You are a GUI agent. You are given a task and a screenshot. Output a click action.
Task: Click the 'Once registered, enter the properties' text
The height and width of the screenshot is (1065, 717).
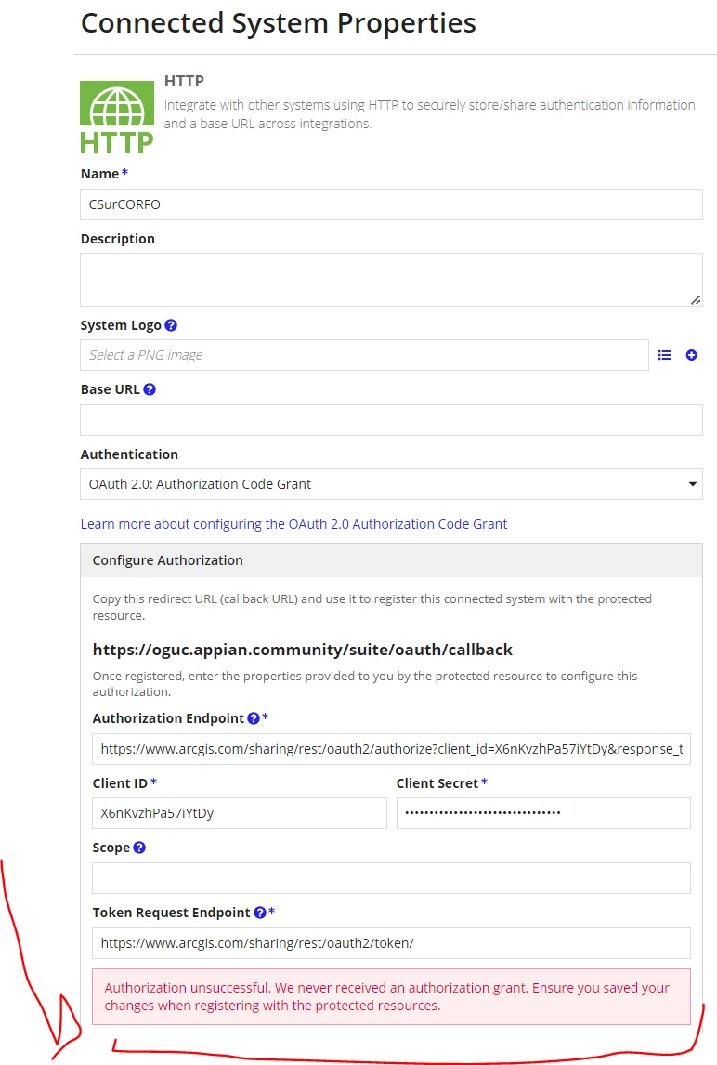click(x=365, y=683)
